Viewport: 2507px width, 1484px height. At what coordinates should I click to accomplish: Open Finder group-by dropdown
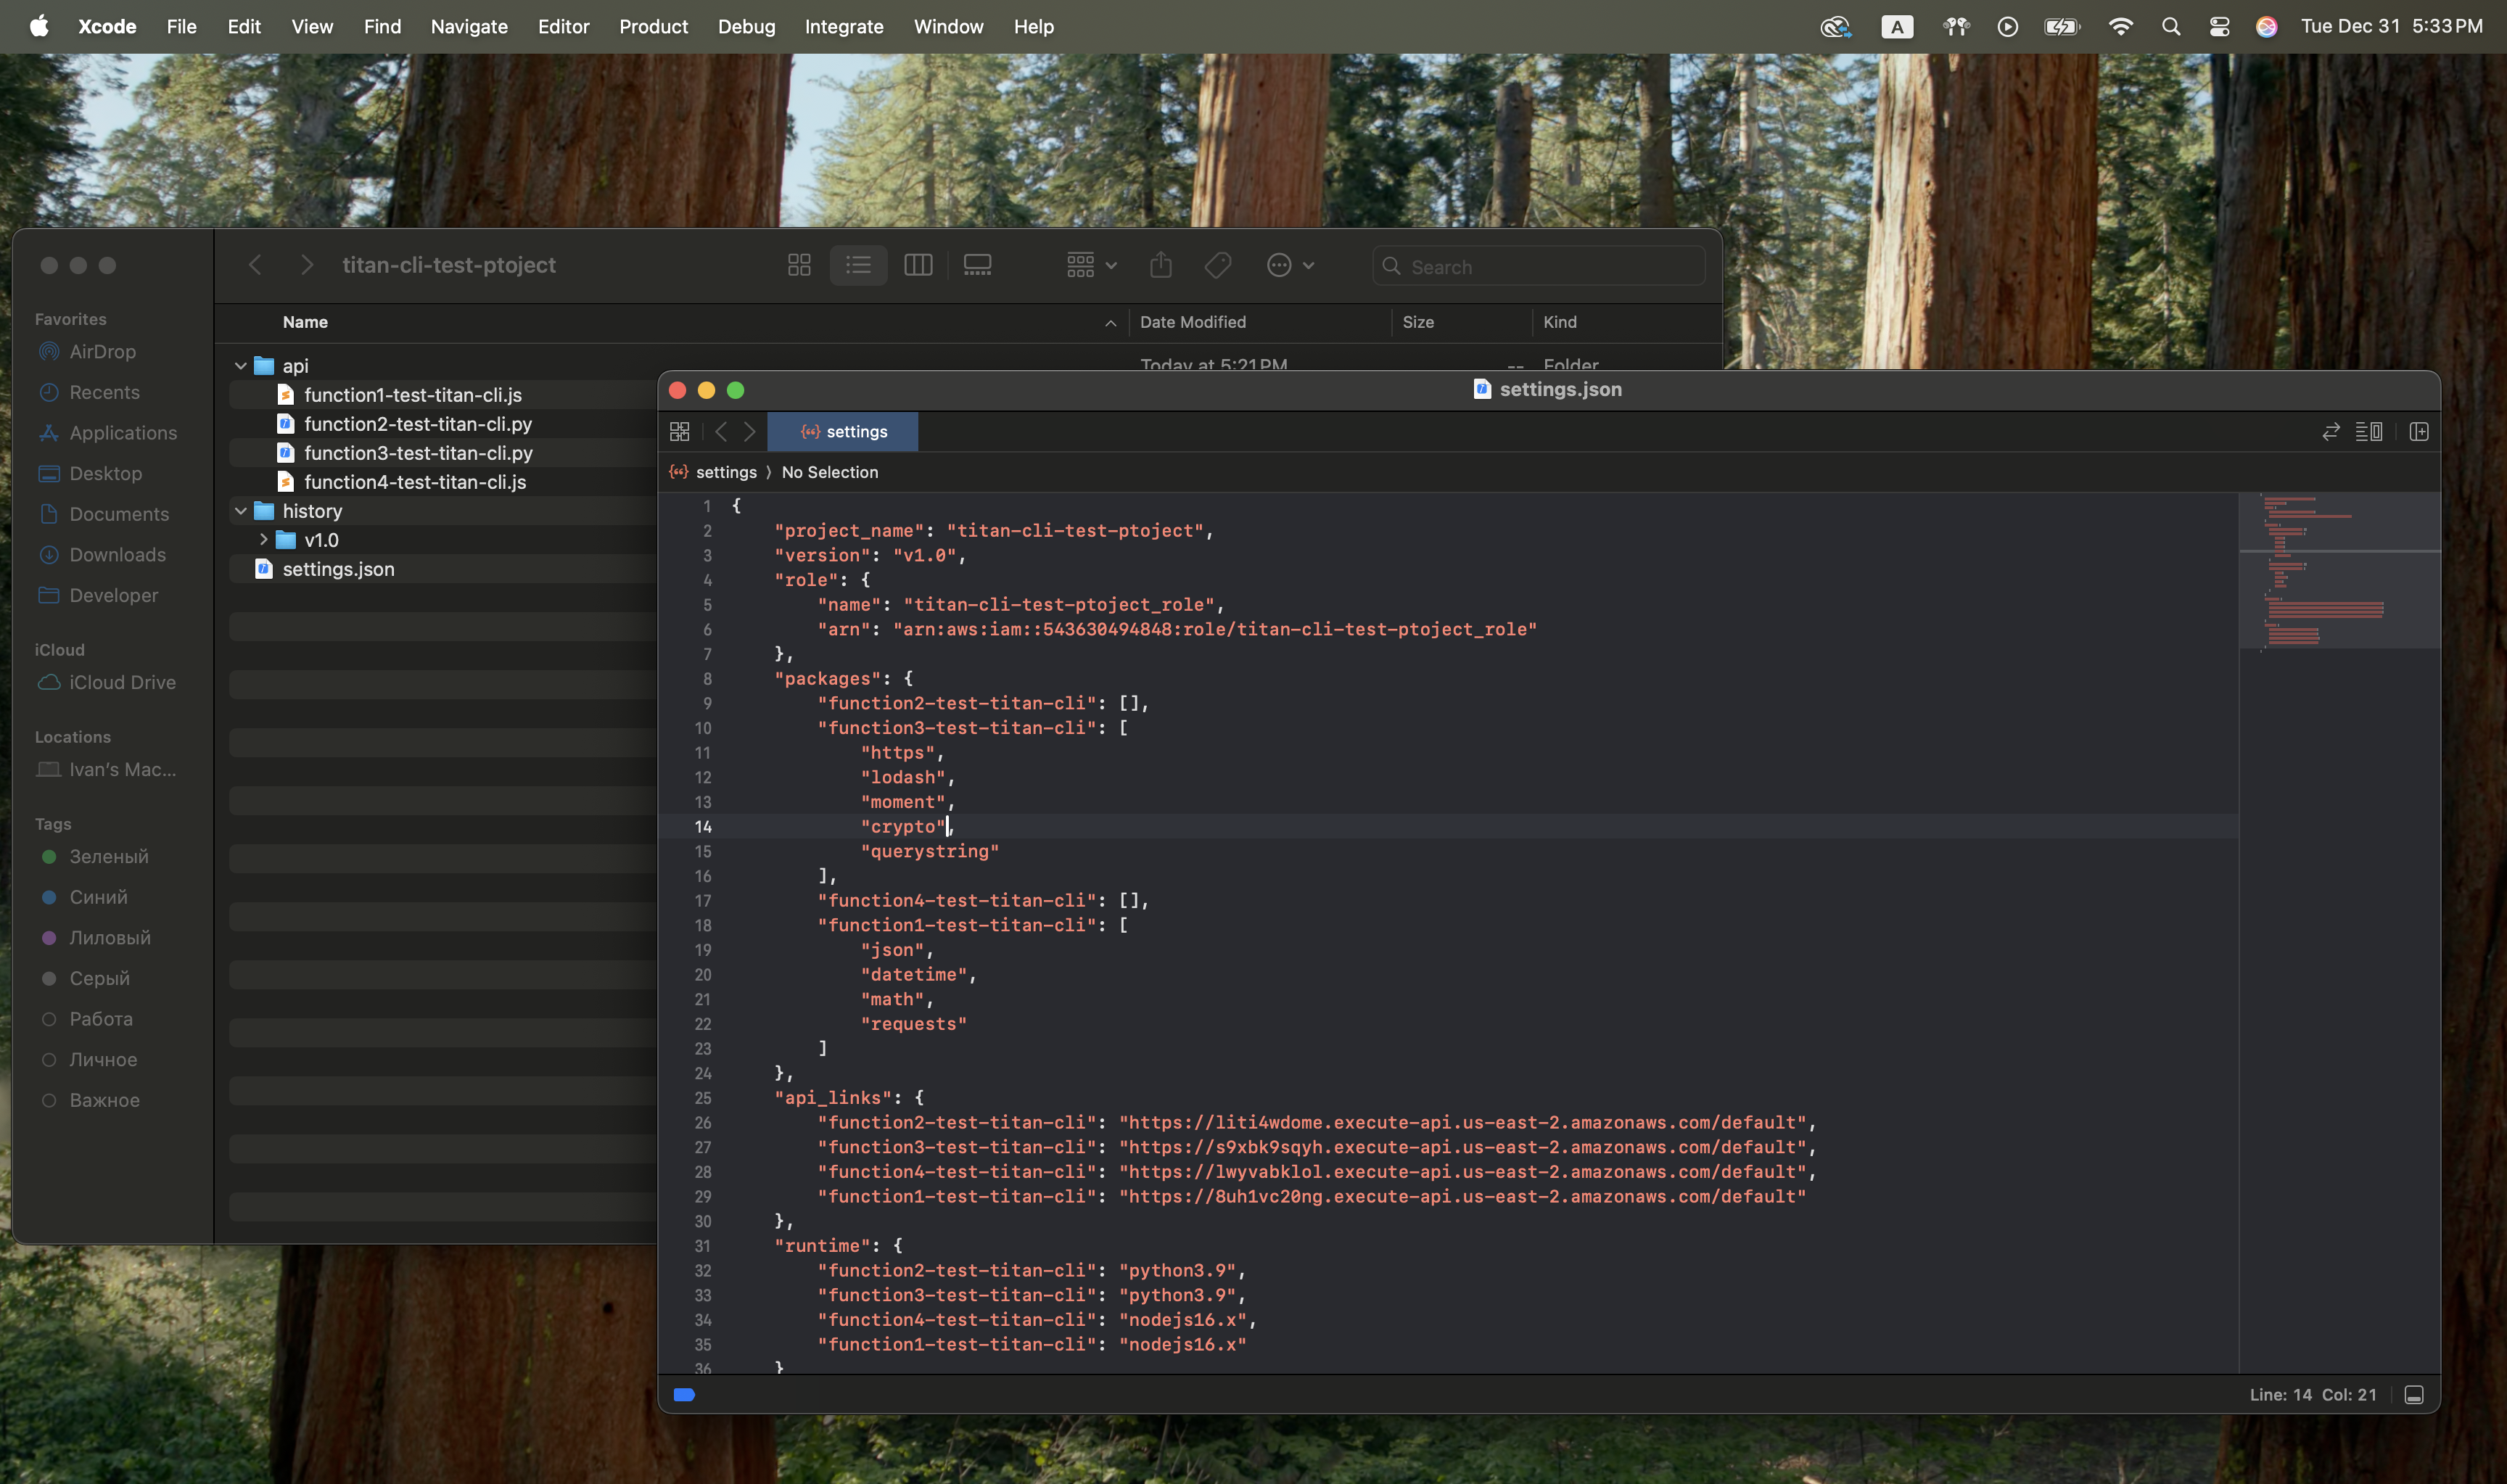(x=1091, y=265)
